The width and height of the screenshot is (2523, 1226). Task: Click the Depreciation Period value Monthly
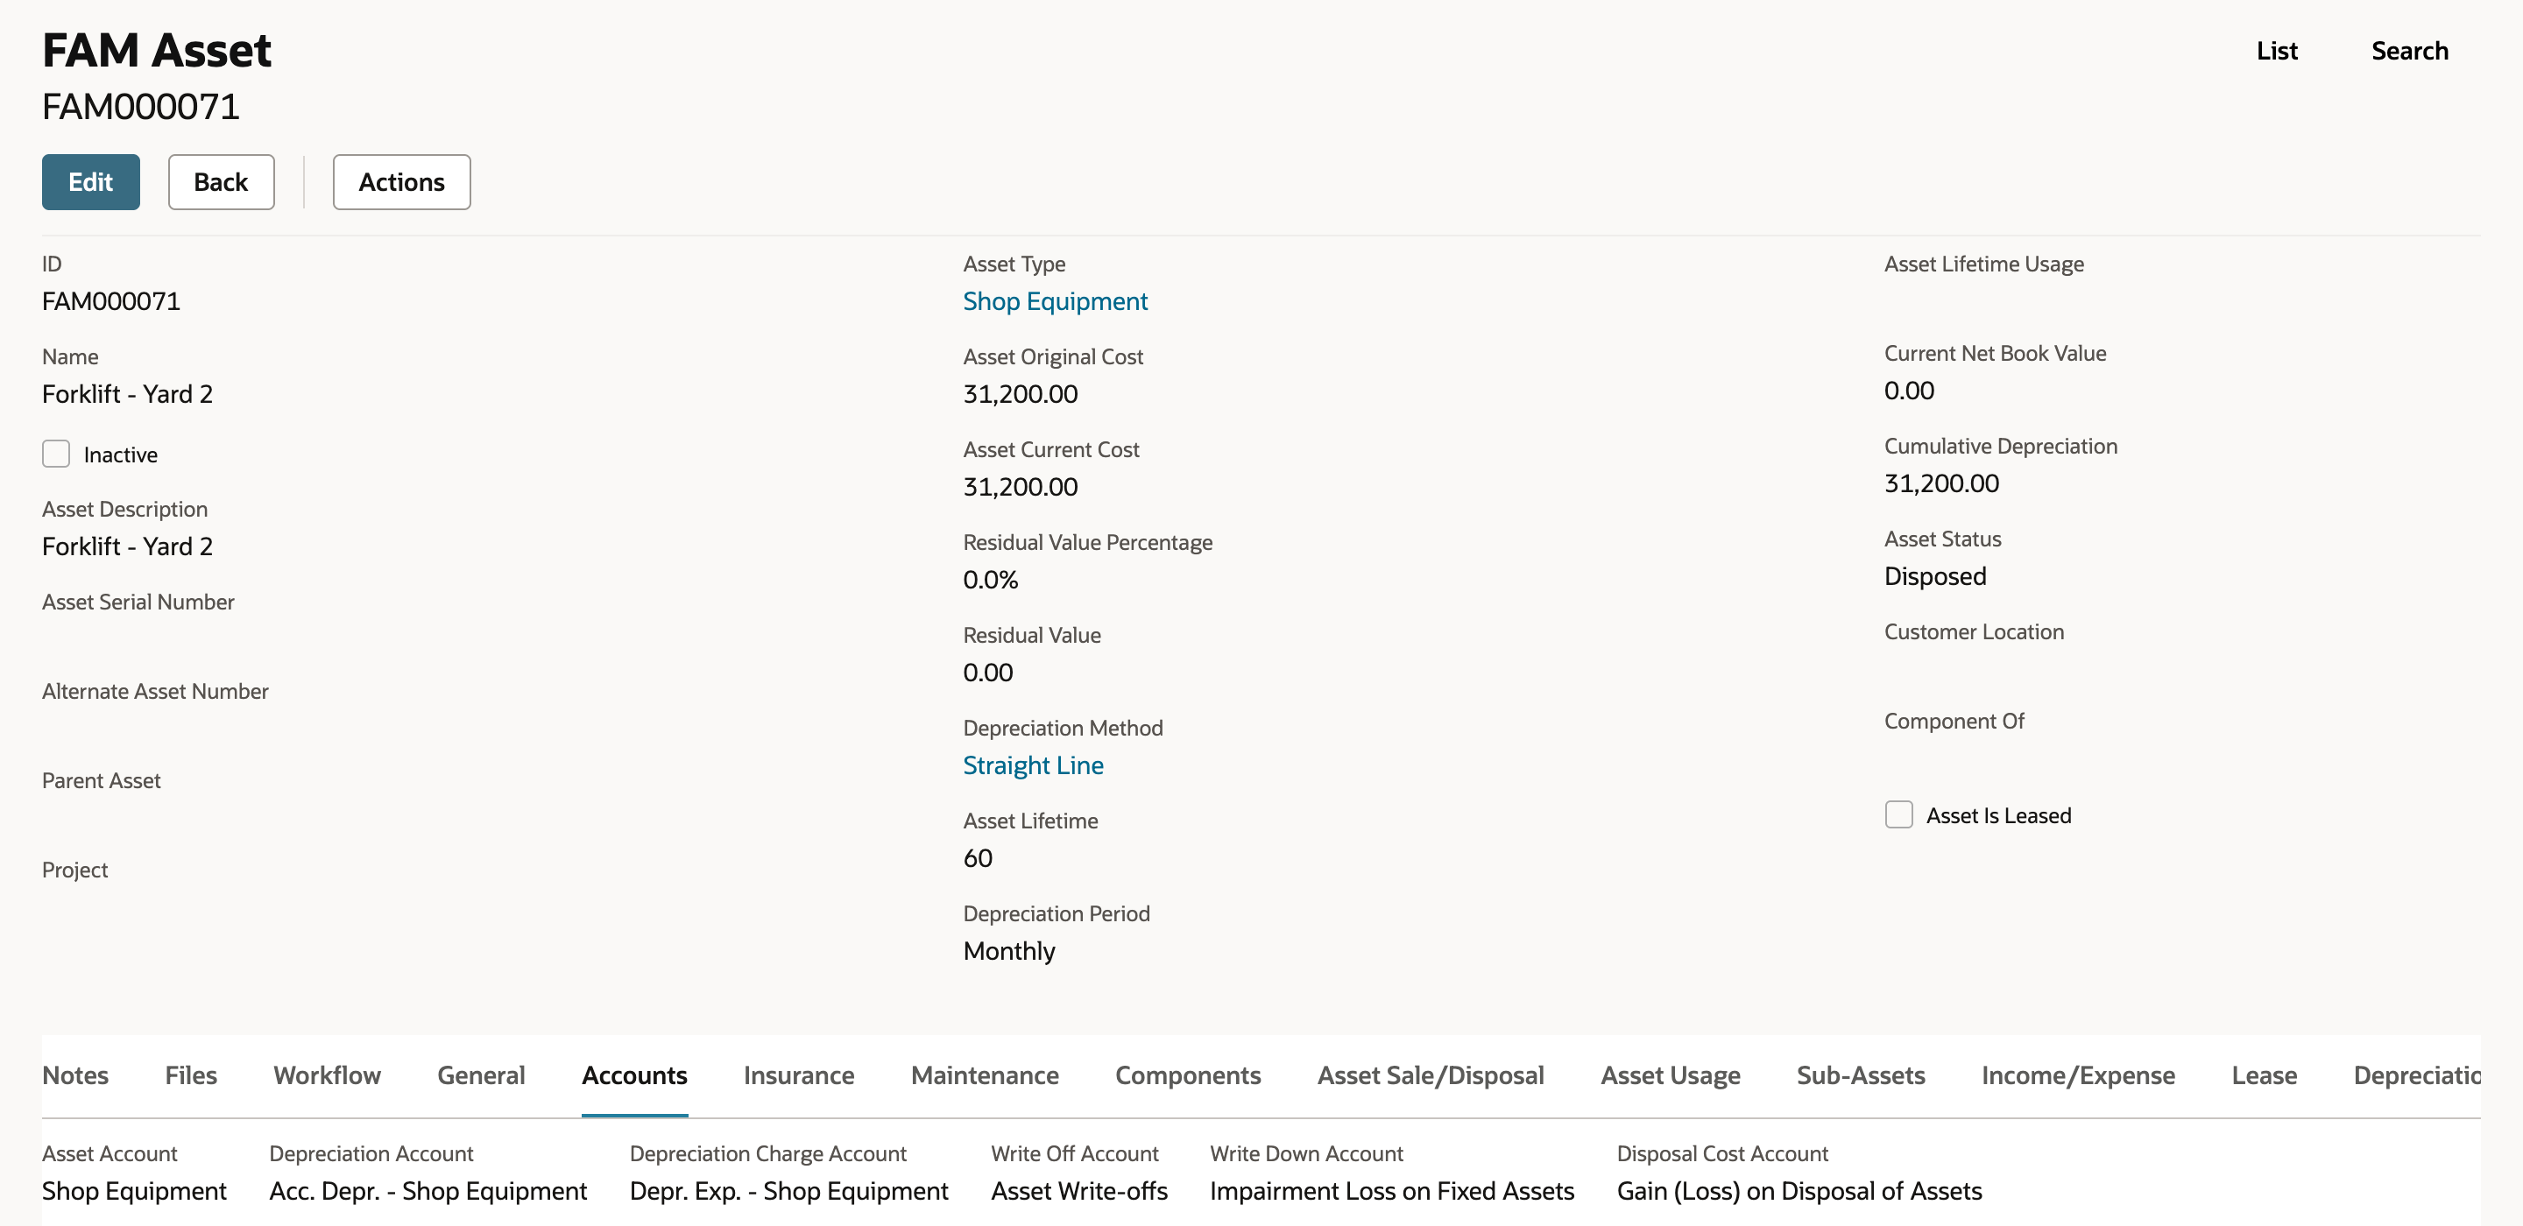pyautogui.click(x=1009, y=951)
